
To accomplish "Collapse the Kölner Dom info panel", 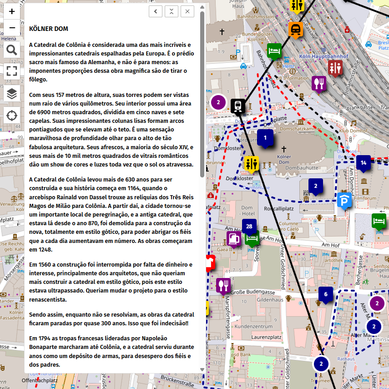I will click(172, 11).
